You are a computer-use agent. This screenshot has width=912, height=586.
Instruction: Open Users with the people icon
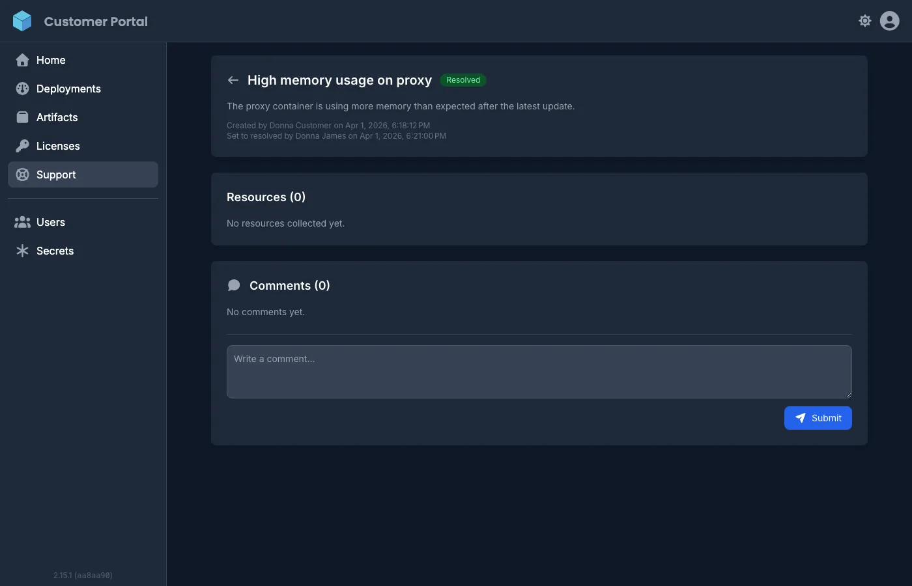[22, 222]
